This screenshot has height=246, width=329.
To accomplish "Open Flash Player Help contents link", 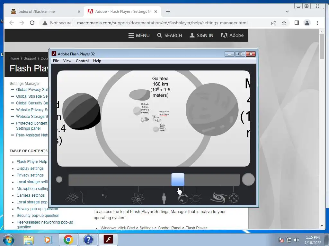I will [32, 162].
